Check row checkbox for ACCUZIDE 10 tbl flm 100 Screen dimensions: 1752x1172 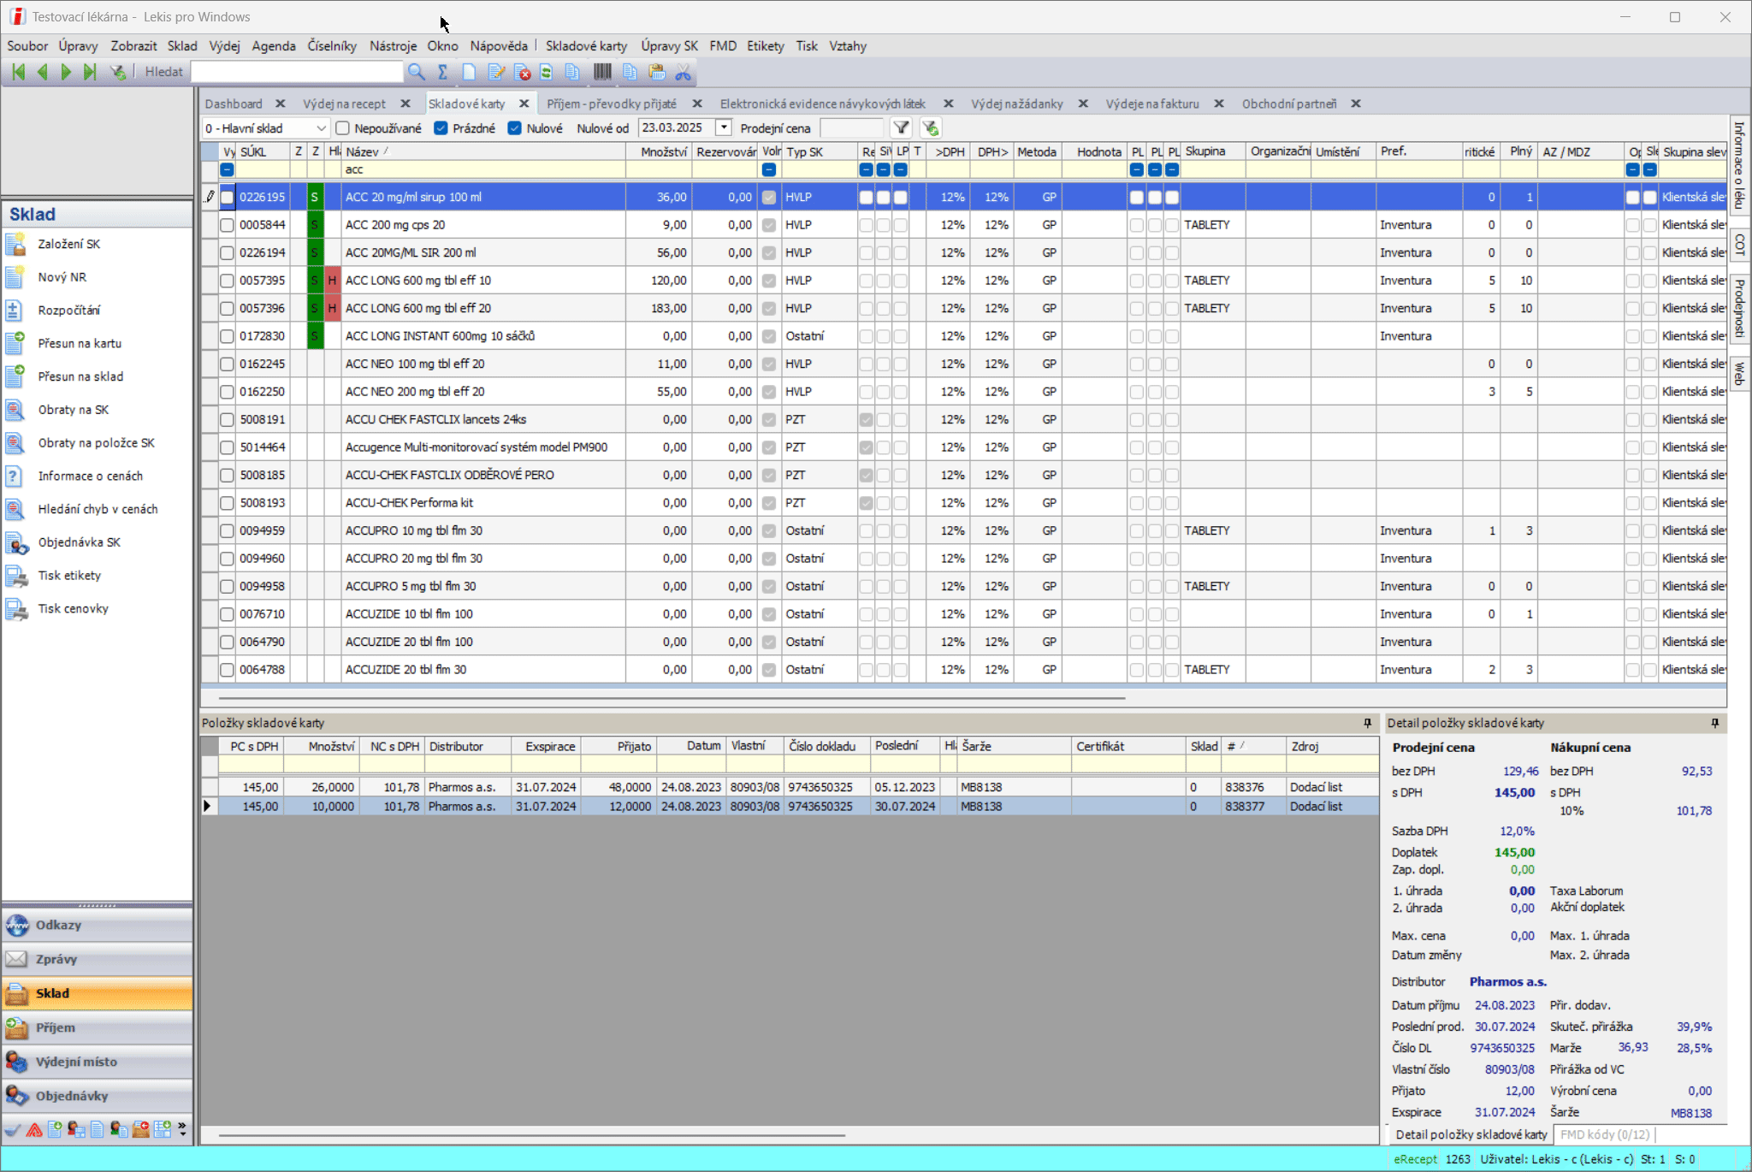(x=227, y=614)
